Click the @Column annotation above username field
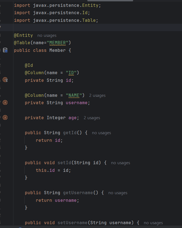The width and height of the screenshot is (182, 228). 34,95
